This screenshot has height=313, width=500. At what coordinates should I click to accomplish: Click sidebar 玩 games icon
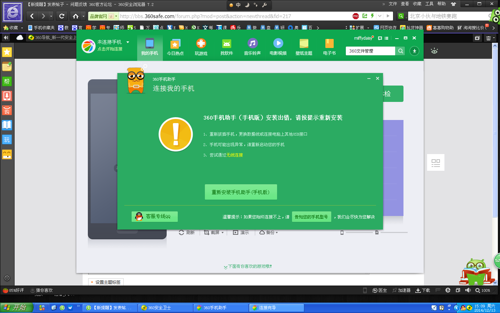click(x=7, y=140)
